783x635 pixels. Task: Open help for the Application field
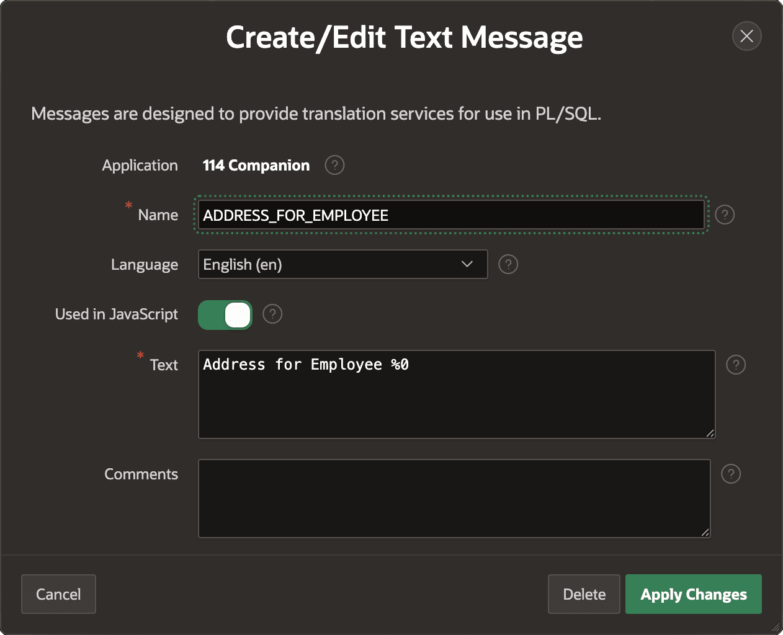(334, 165)
